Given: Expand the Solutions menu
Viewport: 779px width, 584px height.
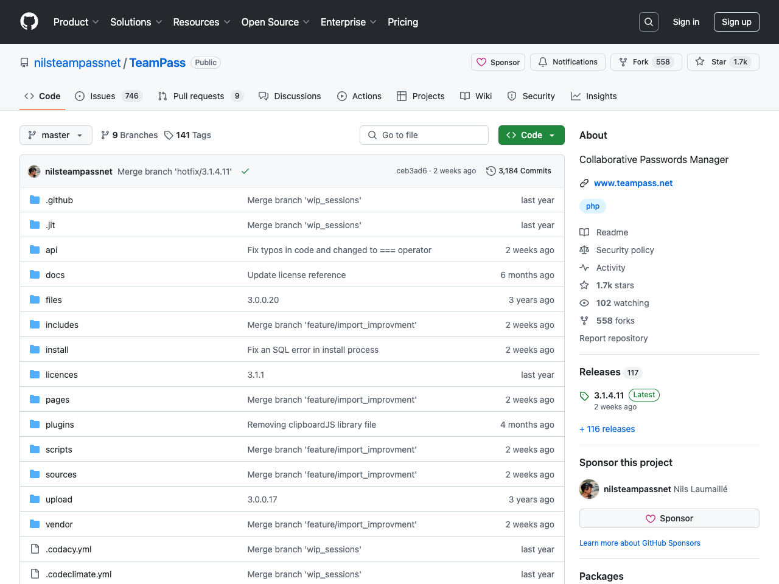Looking at the screenshot, I should [x=136, y=22].
